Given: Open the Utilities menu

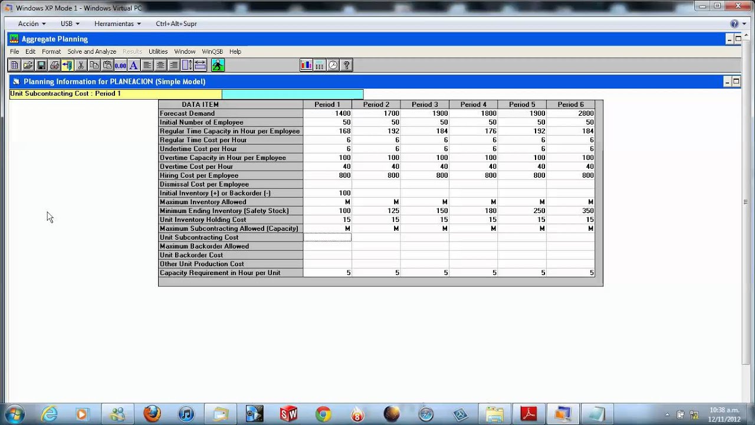Looking at the screenshot, I should tap(158, 51).
